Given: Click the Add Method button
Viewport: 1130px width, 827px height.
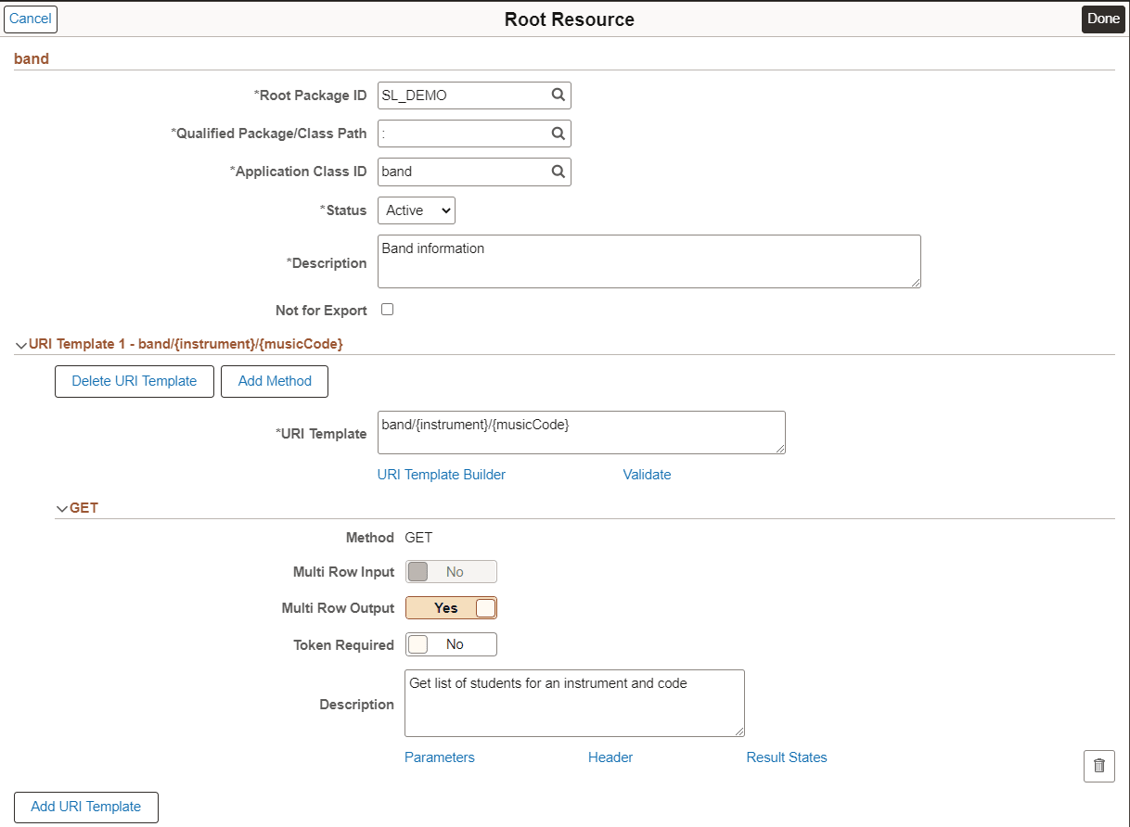Looking at the screenshot, I should (274, 381).
